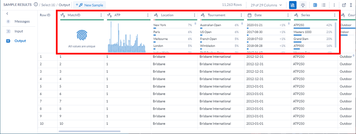Open the 29 of 29 Columns dropdown

click(x=266, y=5)
